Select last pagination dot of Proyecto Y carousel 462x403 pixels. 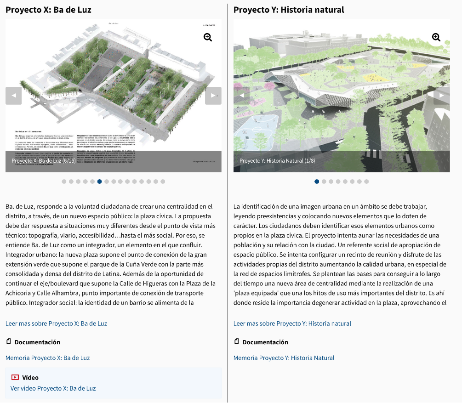[366, 182]
